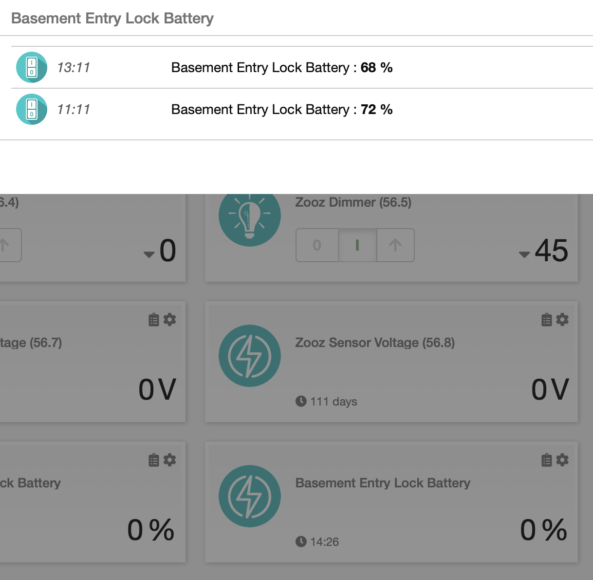The image size is (593, 580).
Task: Click the 111 days last-update timestamp
Action: click(333, 402)
